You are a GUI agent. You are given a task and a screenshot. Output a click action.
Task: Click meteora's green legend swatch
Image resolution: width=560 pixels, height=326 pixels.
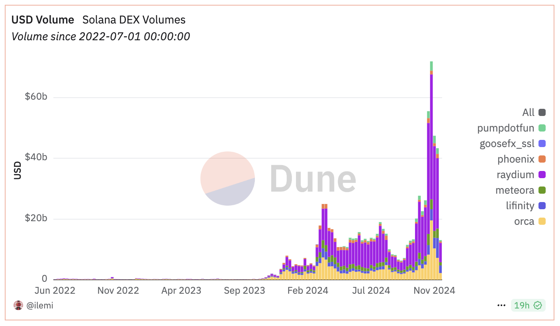(543, 190)
